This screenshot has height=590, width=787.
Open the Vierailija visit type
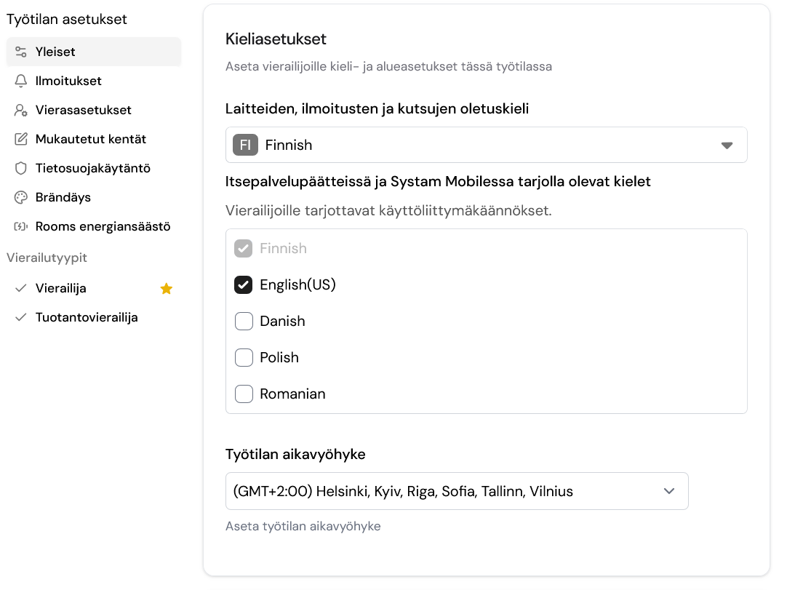(61, 288)
